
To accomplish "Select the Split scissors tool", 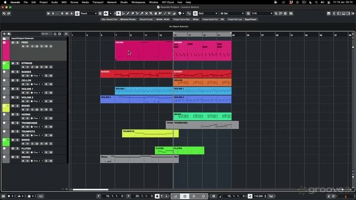I will click(137, 13).
